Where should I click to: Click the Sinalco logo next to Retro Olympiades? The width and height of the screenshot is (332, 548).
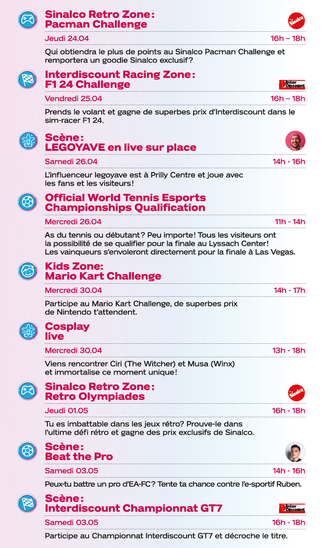pyautogui.click(x=296, y=393)
